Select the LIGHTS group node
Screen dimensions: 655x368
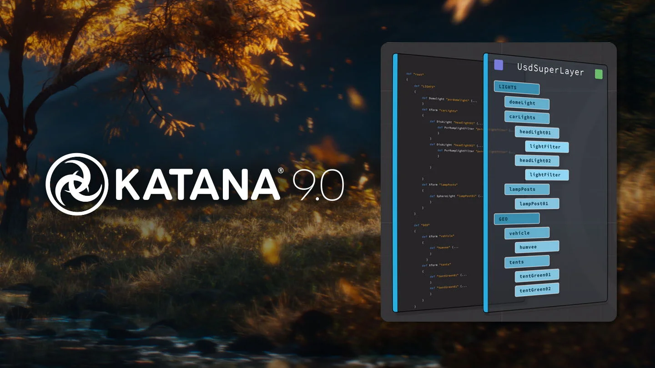(517, 88)
